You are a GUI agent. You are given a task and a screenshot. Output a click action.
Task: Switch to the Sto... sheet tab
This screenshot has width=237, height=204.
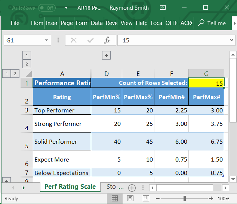(114, 187)
